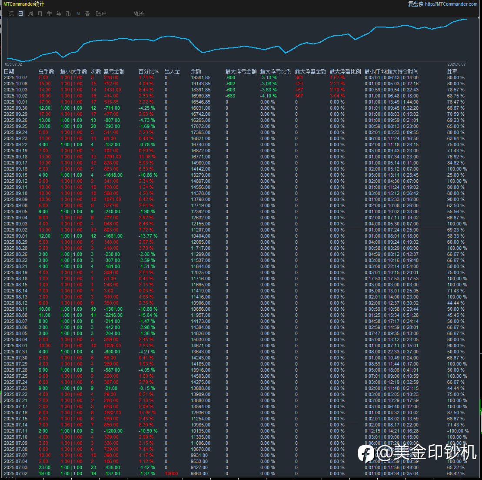This screenshot has width=482, height=480.
Task: Open the 币 currency tab
Action: point(68,13)
